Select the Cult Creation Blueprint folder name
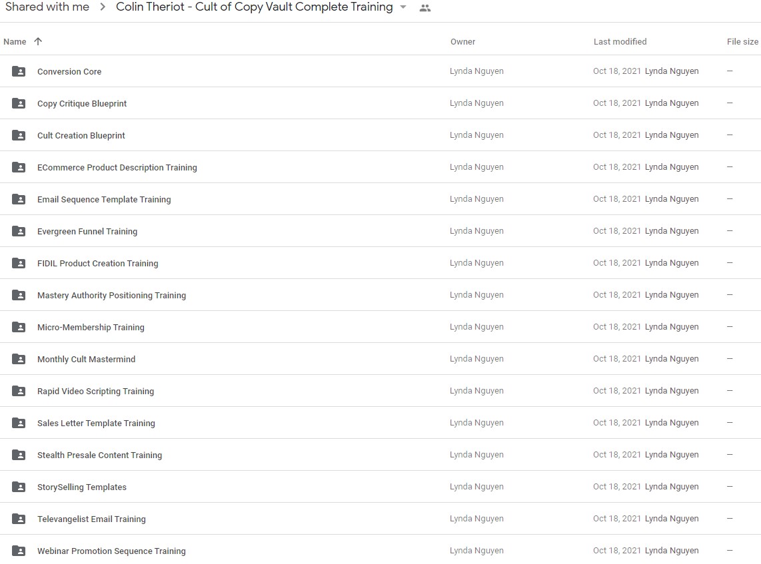 pos(81,135)
